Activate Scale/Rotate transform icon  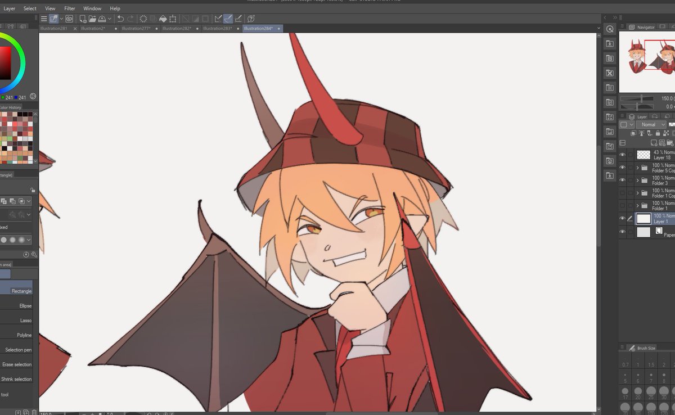pyautogui.click(x=172, y=19)
